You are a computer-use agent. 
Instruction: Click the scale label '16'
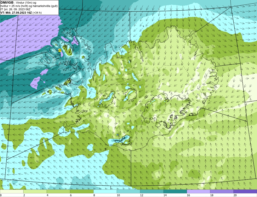(x=188, y=195)
